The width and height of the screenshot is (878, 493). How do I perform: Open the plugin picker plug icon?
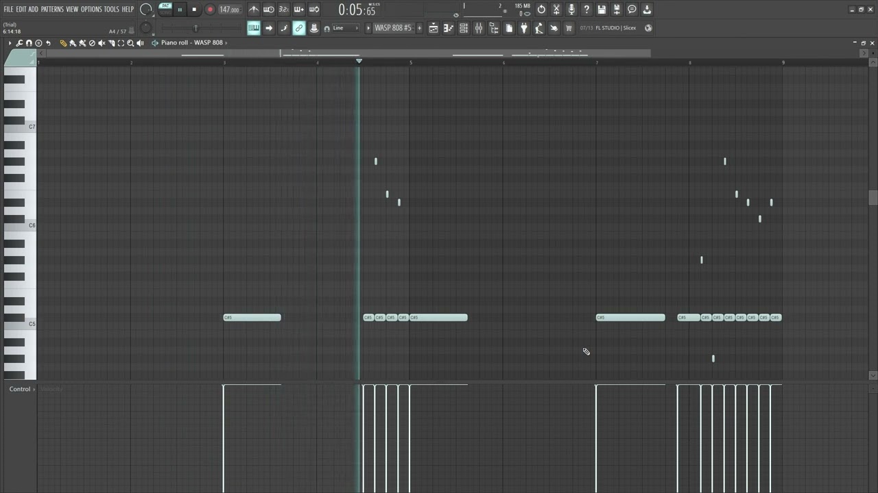click(524, 28)
